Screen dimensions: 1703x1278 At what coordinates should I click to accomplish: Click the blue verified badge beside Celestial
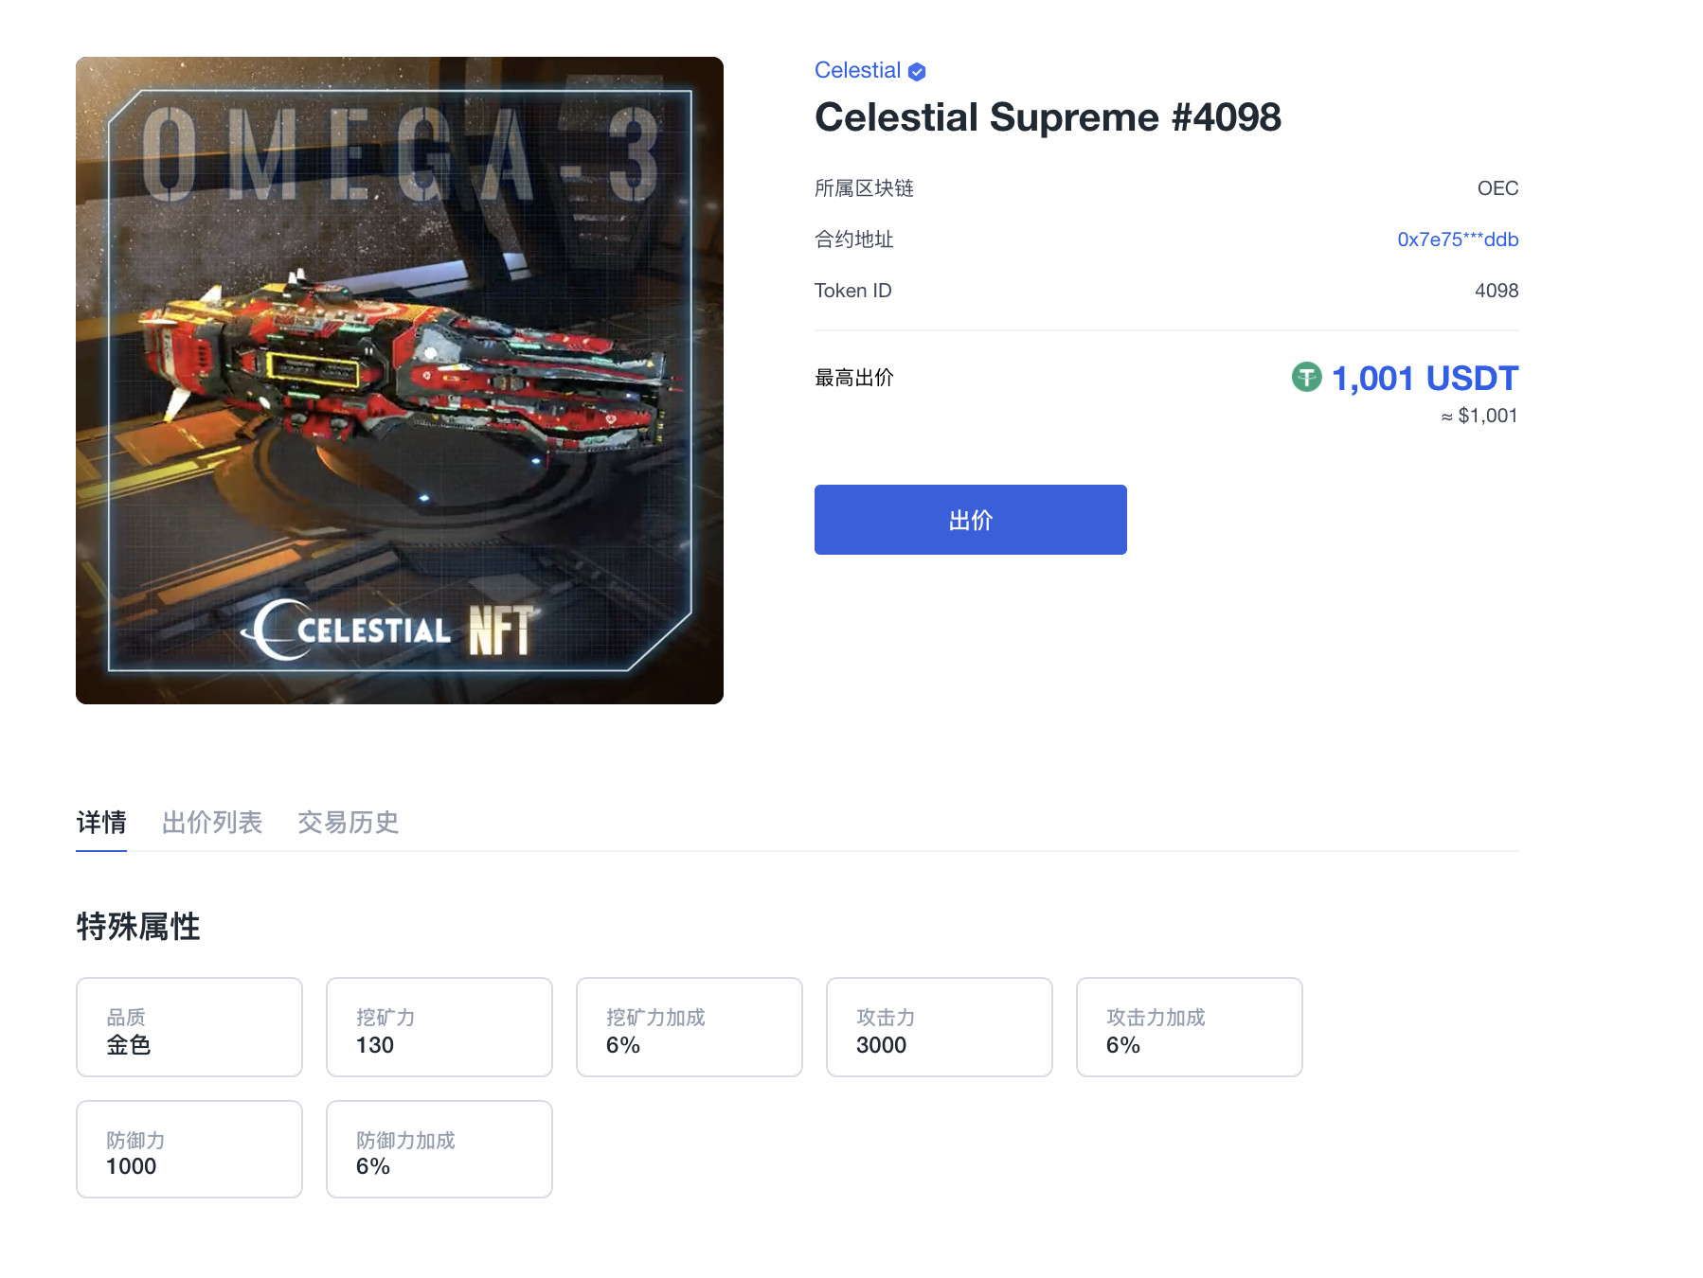coord(917,72)
